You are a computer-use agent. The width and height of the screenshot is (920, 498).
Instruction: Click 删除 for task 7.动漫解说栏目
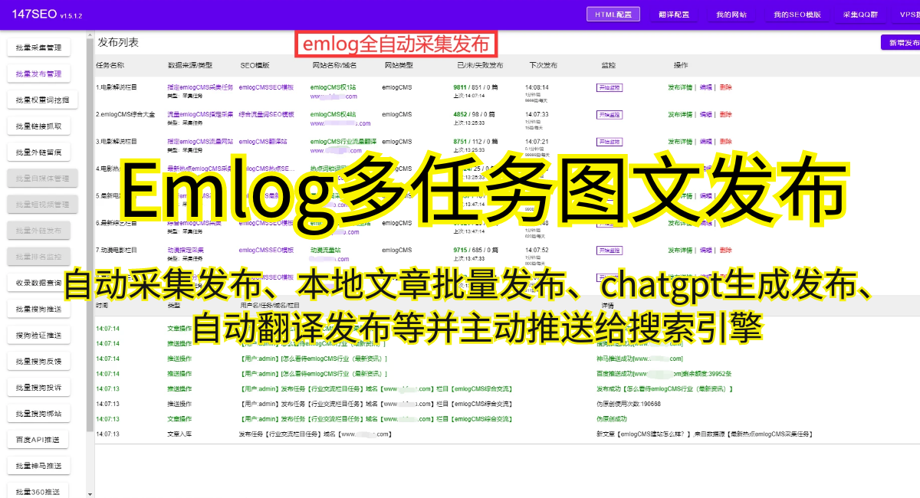pyautogui.click(x=725, y=251)
